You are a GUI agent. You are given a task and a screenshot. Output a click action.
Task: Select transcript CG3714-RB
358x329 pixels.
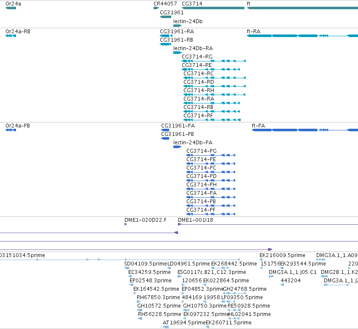tap(212, 111)
